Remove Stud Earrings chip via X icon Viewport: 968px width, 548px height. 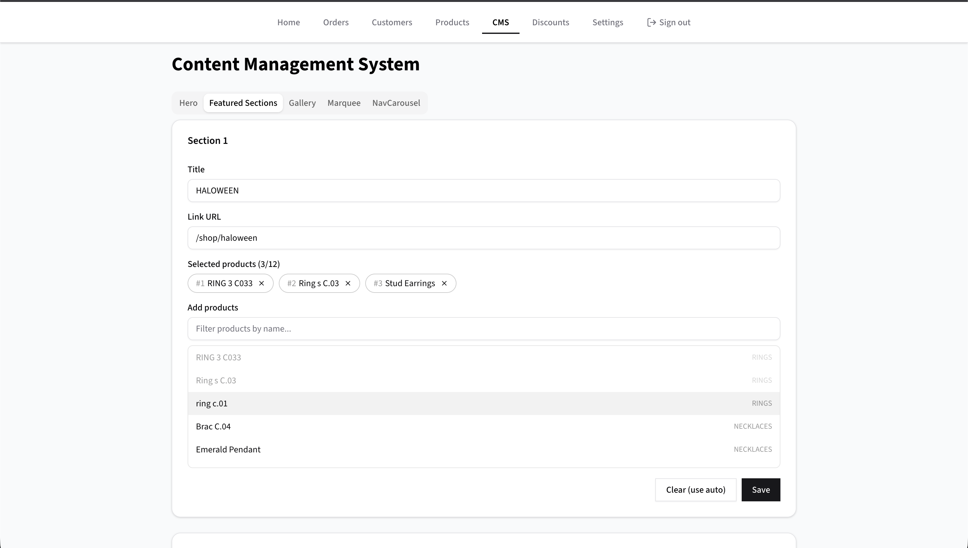pyautogui.click(x=444, y=283)
